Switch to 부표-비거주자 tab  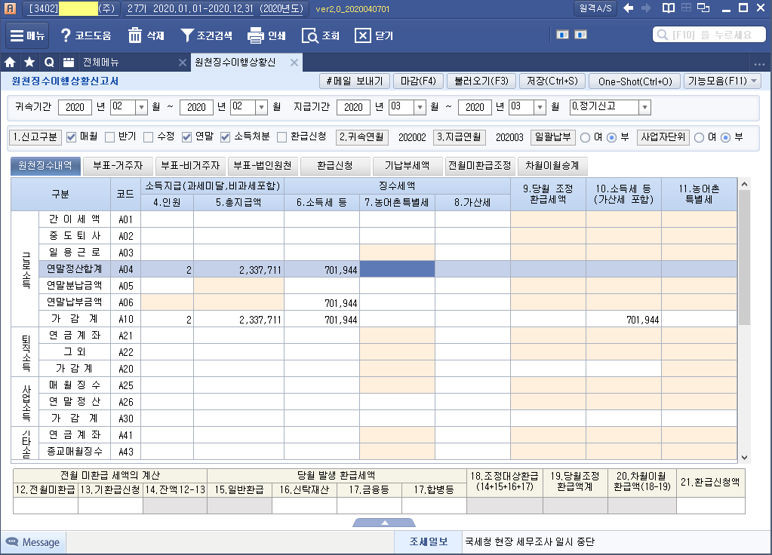(190, 166)
